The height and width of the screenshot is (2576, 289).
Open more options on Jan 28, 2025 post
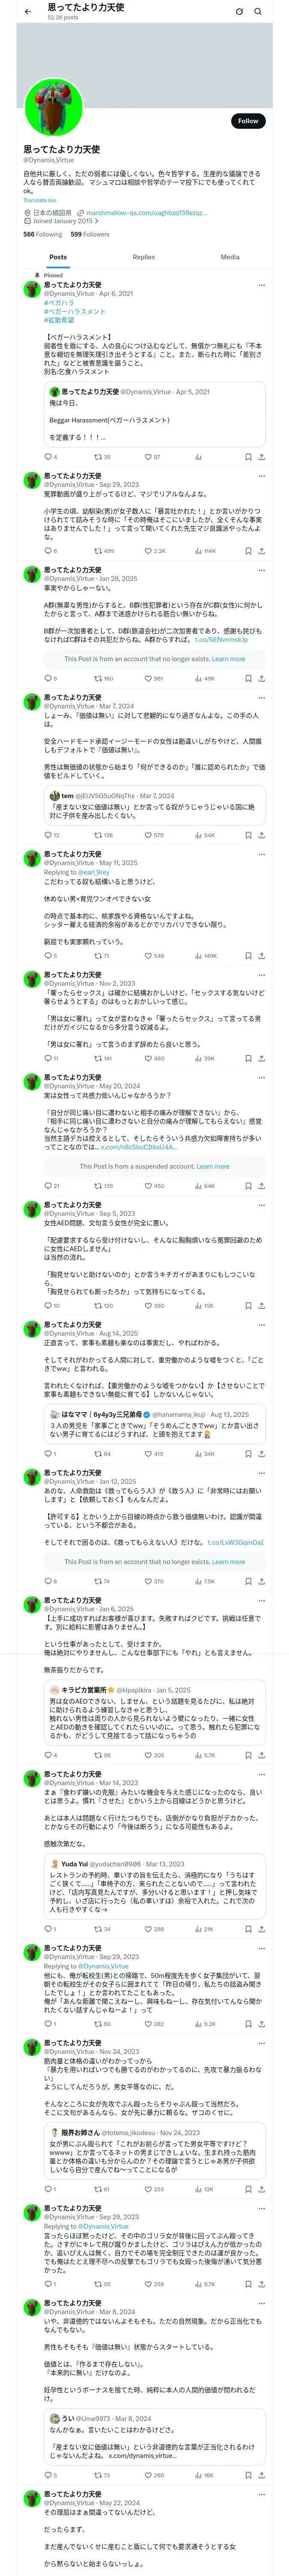point(261,570)
